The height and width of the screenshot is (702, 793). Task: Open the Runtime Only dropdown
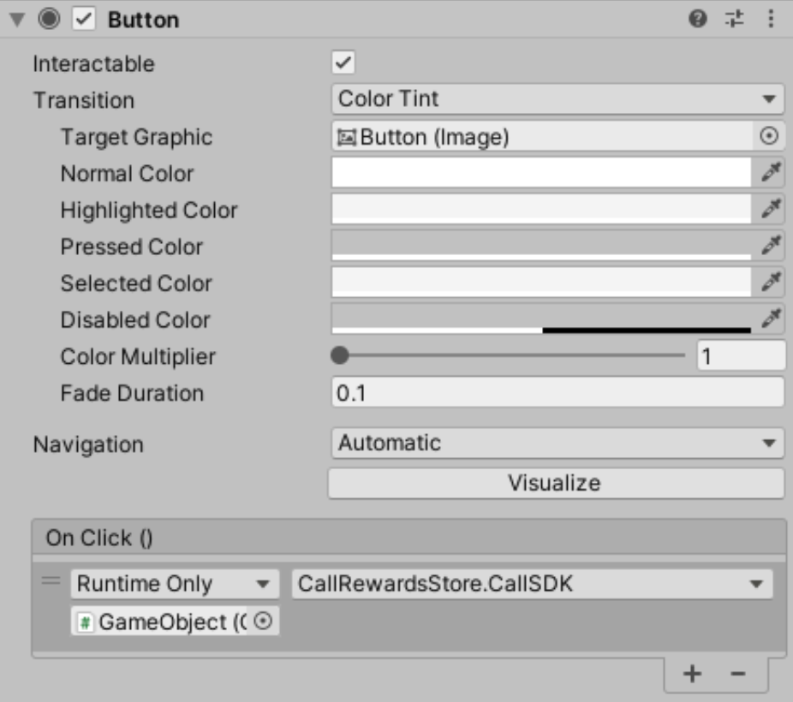coord(175,584)
